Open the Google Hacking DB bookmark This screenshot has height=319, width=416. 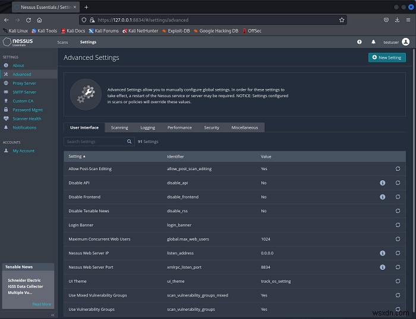tap(216, 31)
